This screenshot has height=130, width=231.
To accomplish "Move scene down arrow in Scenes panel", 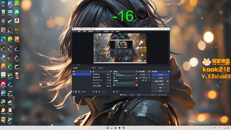I will click(85, 92).
